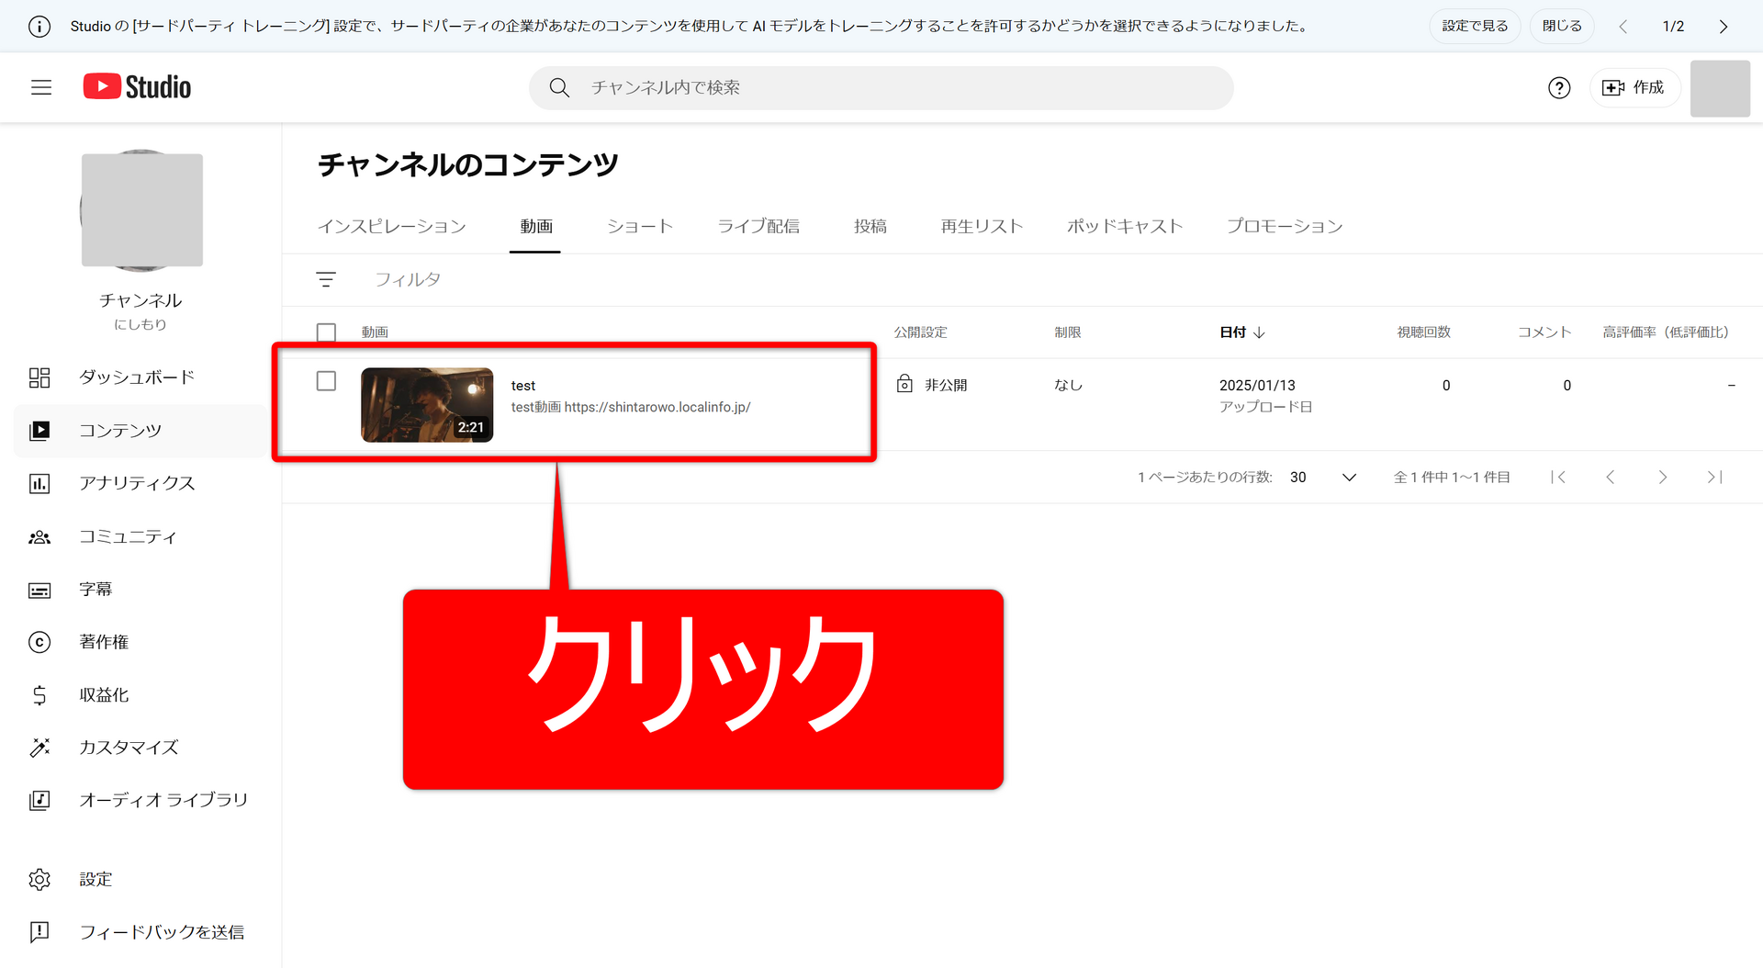This screenshot has height=968, width=1763.
Task: Expand the rows per page dropdown
Action: 1348,477
